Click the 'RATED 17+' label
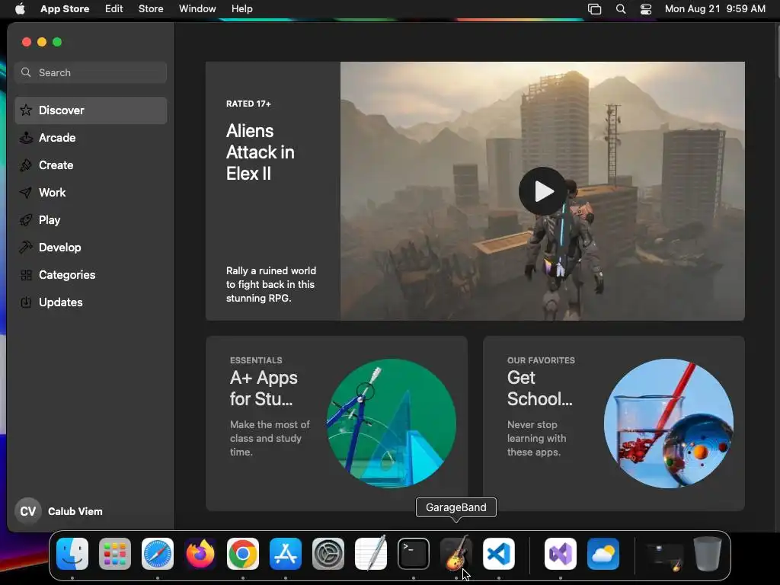Image resolution: width=780 pixels, height=585 pixels. point(248,104)
